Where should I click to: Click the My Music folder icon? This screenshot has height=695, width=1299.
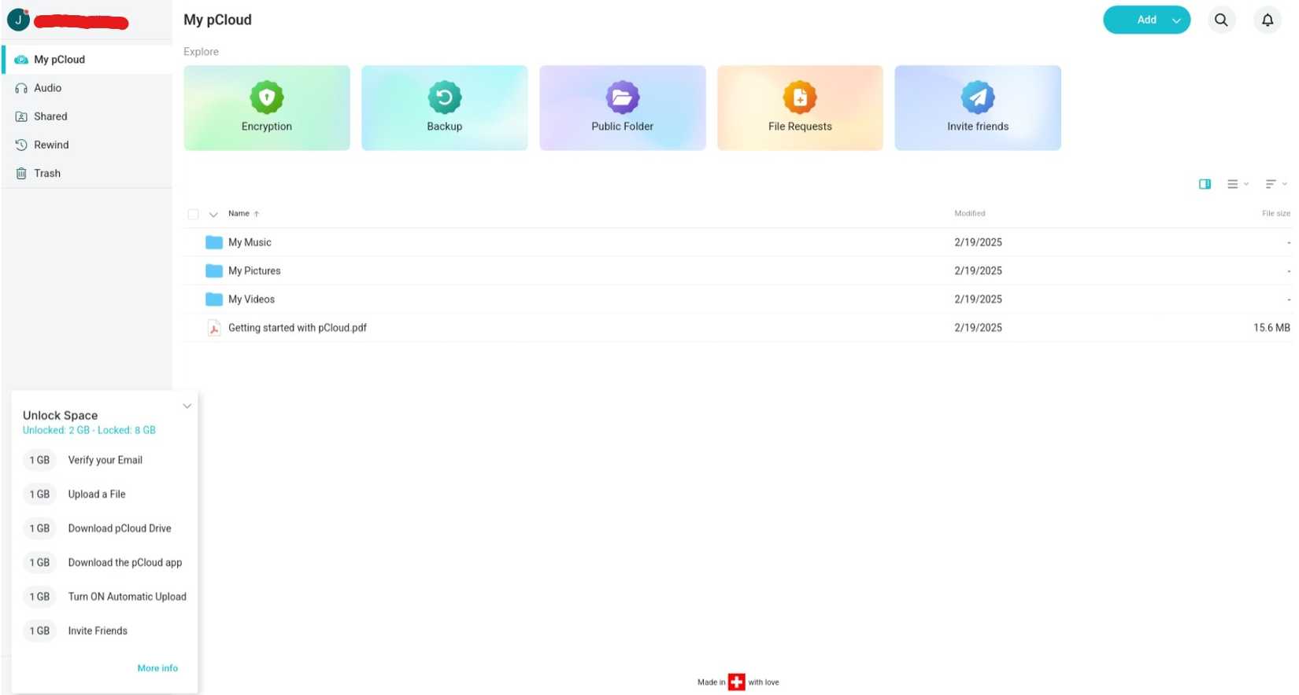tap(213, 242)
